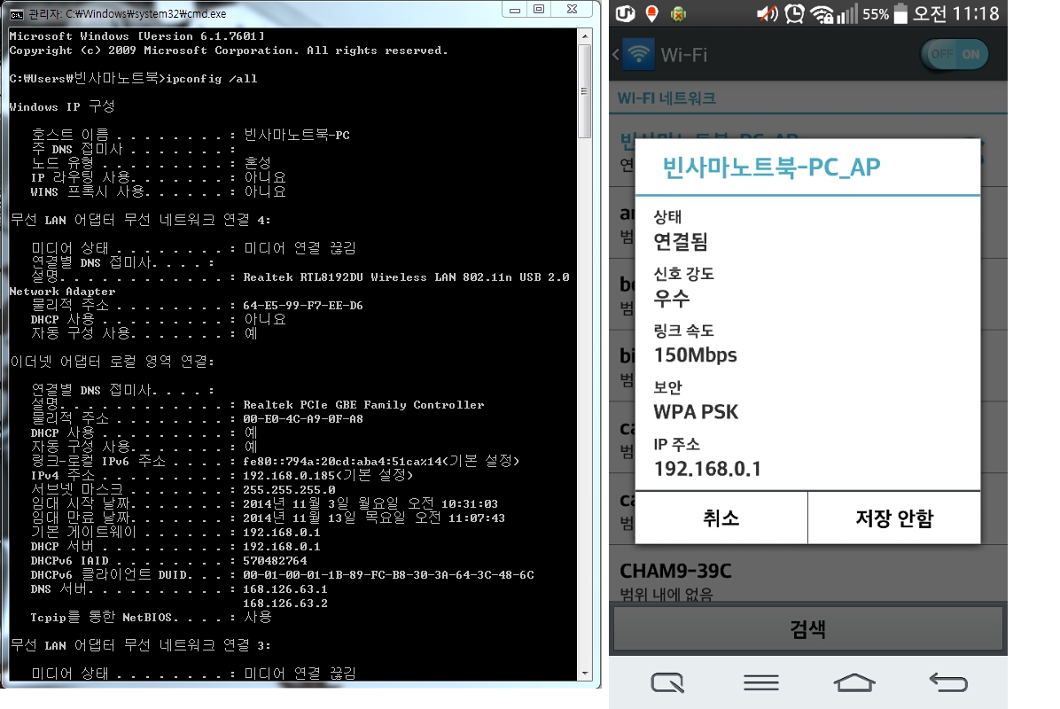
Task: Tap the 저장 안함 button in the dialog
Action: click(894, 518)
